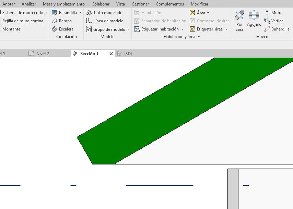Select the Vertical opening tool

274,21
